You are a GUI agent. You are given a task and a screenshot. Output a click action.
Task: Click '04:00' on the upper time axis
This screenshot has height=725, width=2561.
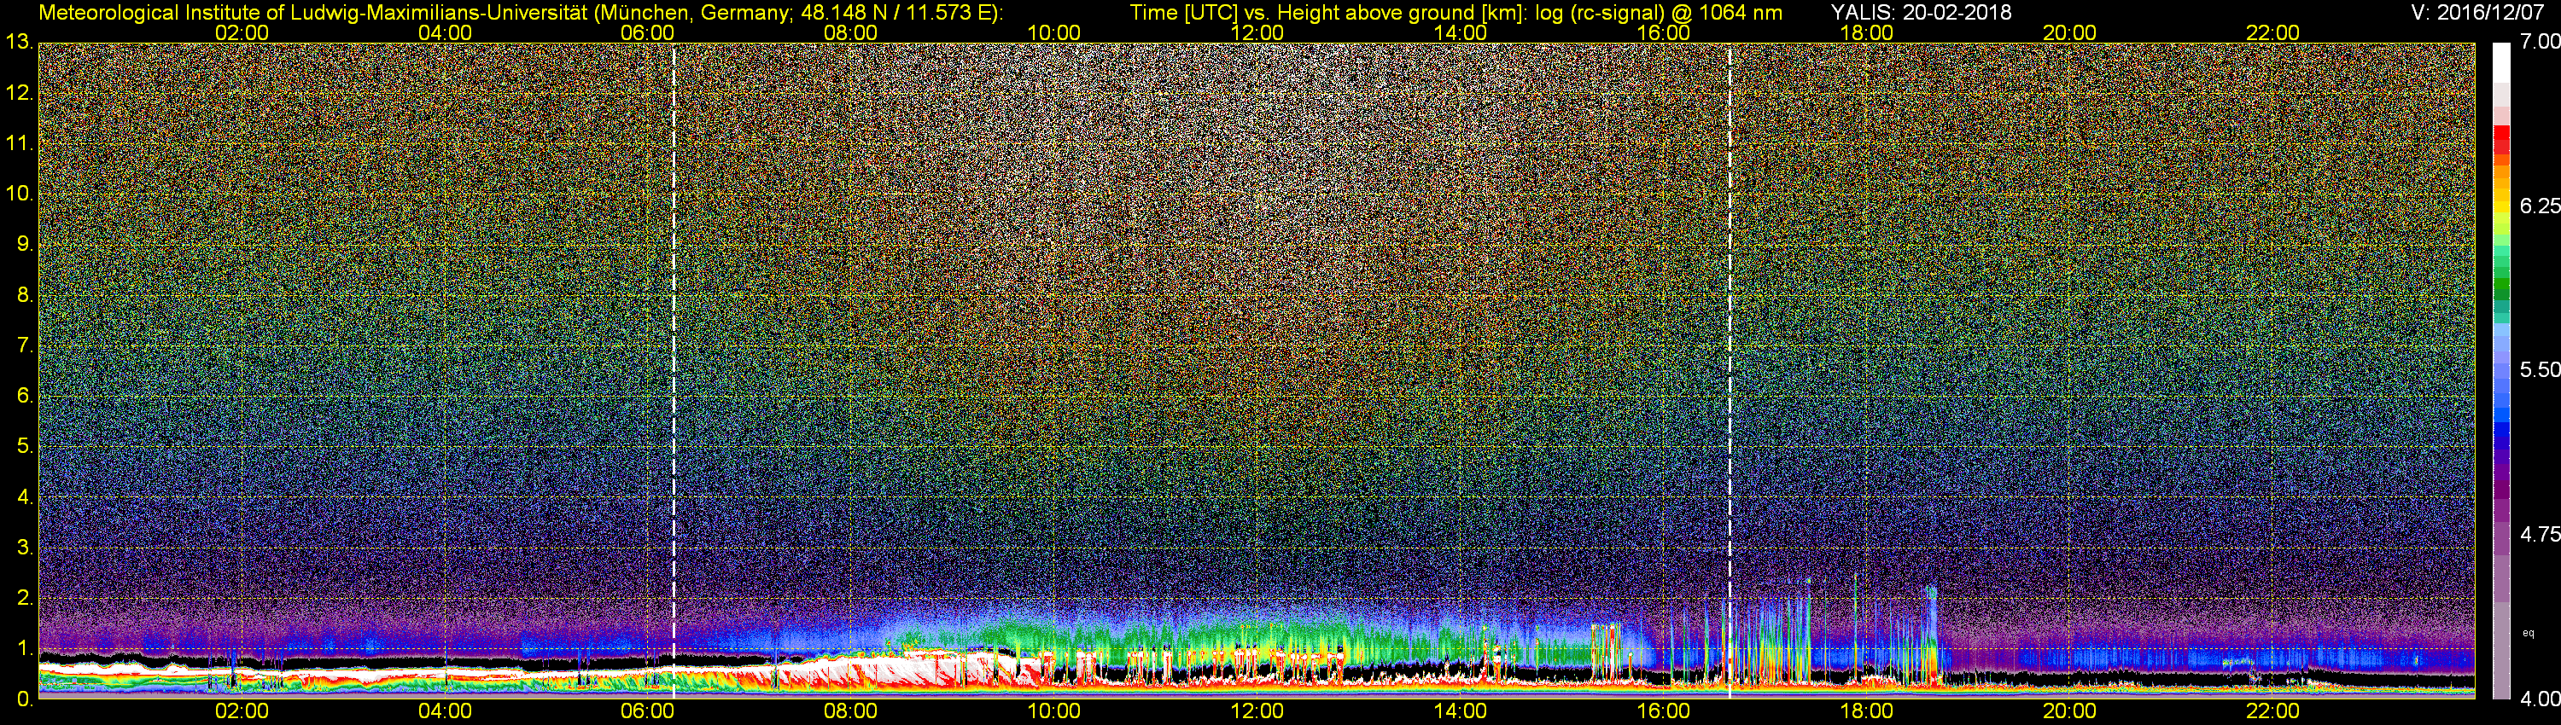tap(445, 32)
